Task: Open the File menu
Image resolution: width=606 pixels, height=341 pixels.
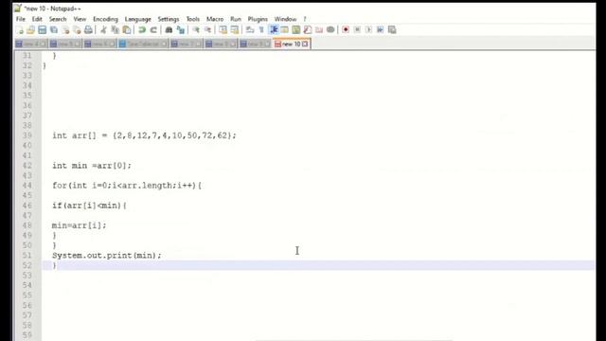Action: click(21, 19)
